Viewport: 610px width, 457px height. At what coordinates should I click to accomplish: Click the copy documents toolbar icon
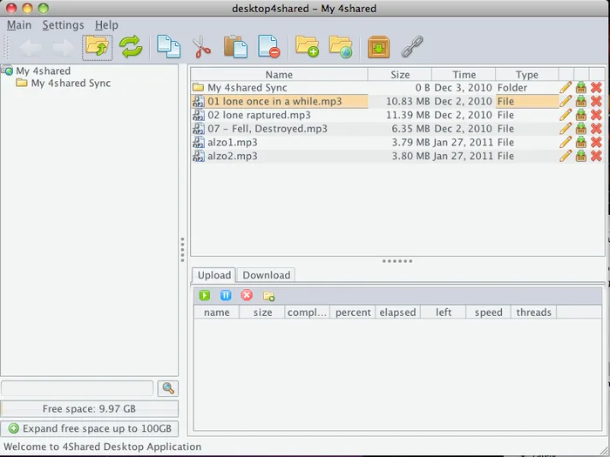coord(168,47)
